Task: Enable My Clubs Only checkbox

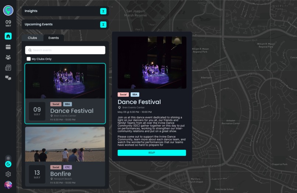Action: (x=29, y=59)
